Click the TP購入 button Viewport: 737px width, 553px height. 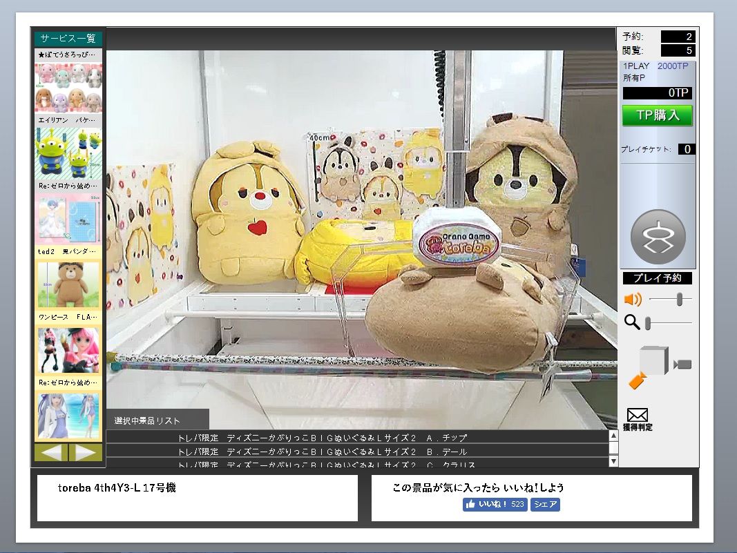[657, 115]
